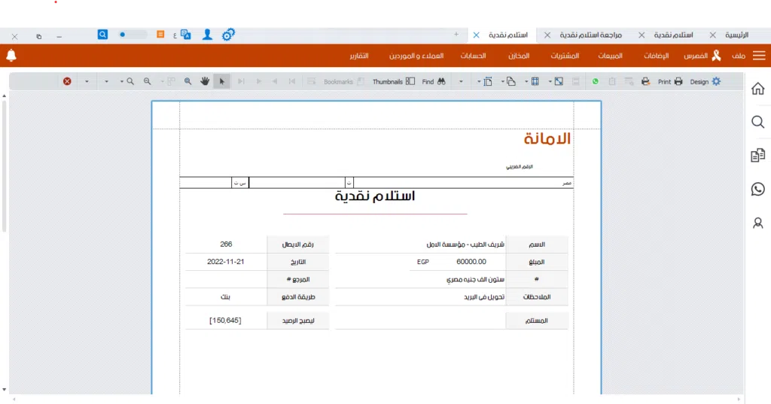The height and width of the screenshot is (404, 771).
Task: Open the Design report editor
Action: pyautogui.click(x=705, y=81)
